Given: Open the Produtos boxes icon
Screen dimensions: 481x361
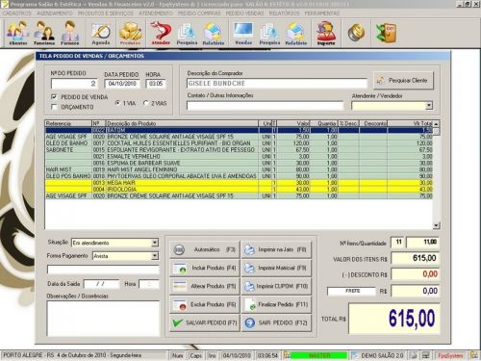Looking at the screenshot, I should pyautogui.click(x=130, y=33).
